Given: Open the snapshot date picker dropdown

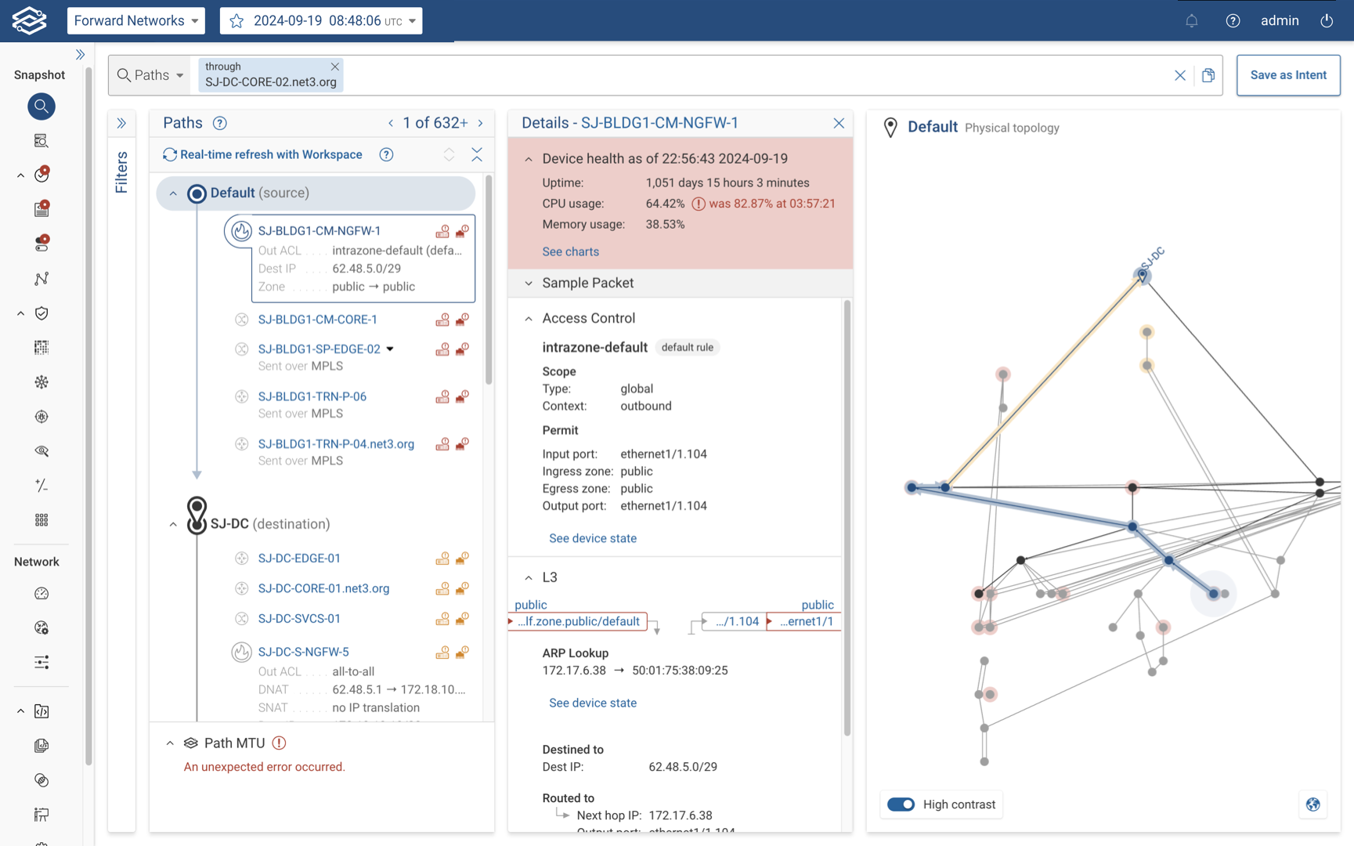Looking at the screenshot, I should (x=410, y=21).
